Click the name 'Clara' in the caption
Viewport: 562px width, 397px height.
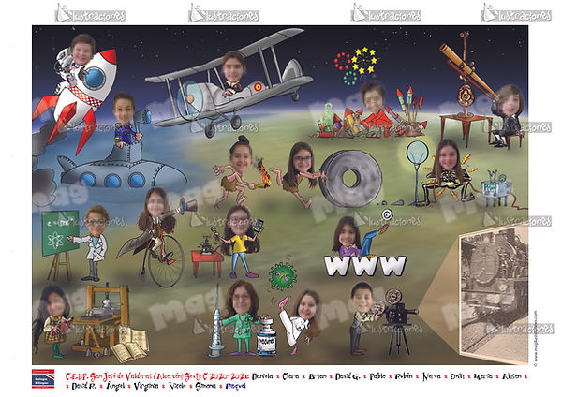tap(290, 376)
